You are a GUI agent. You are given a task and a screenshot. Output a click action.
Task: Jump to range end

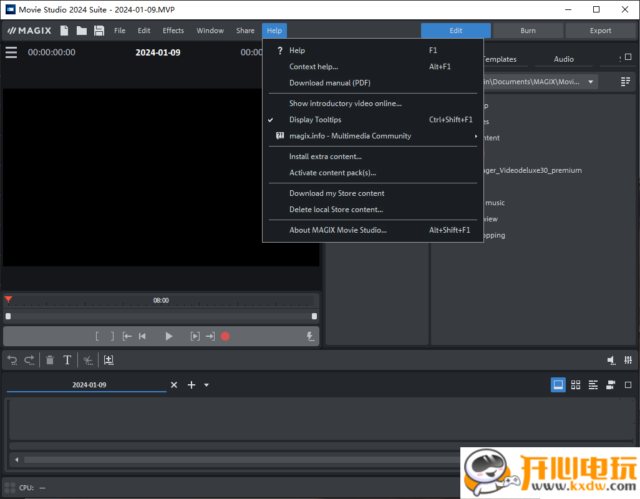[x=210, y=336]
